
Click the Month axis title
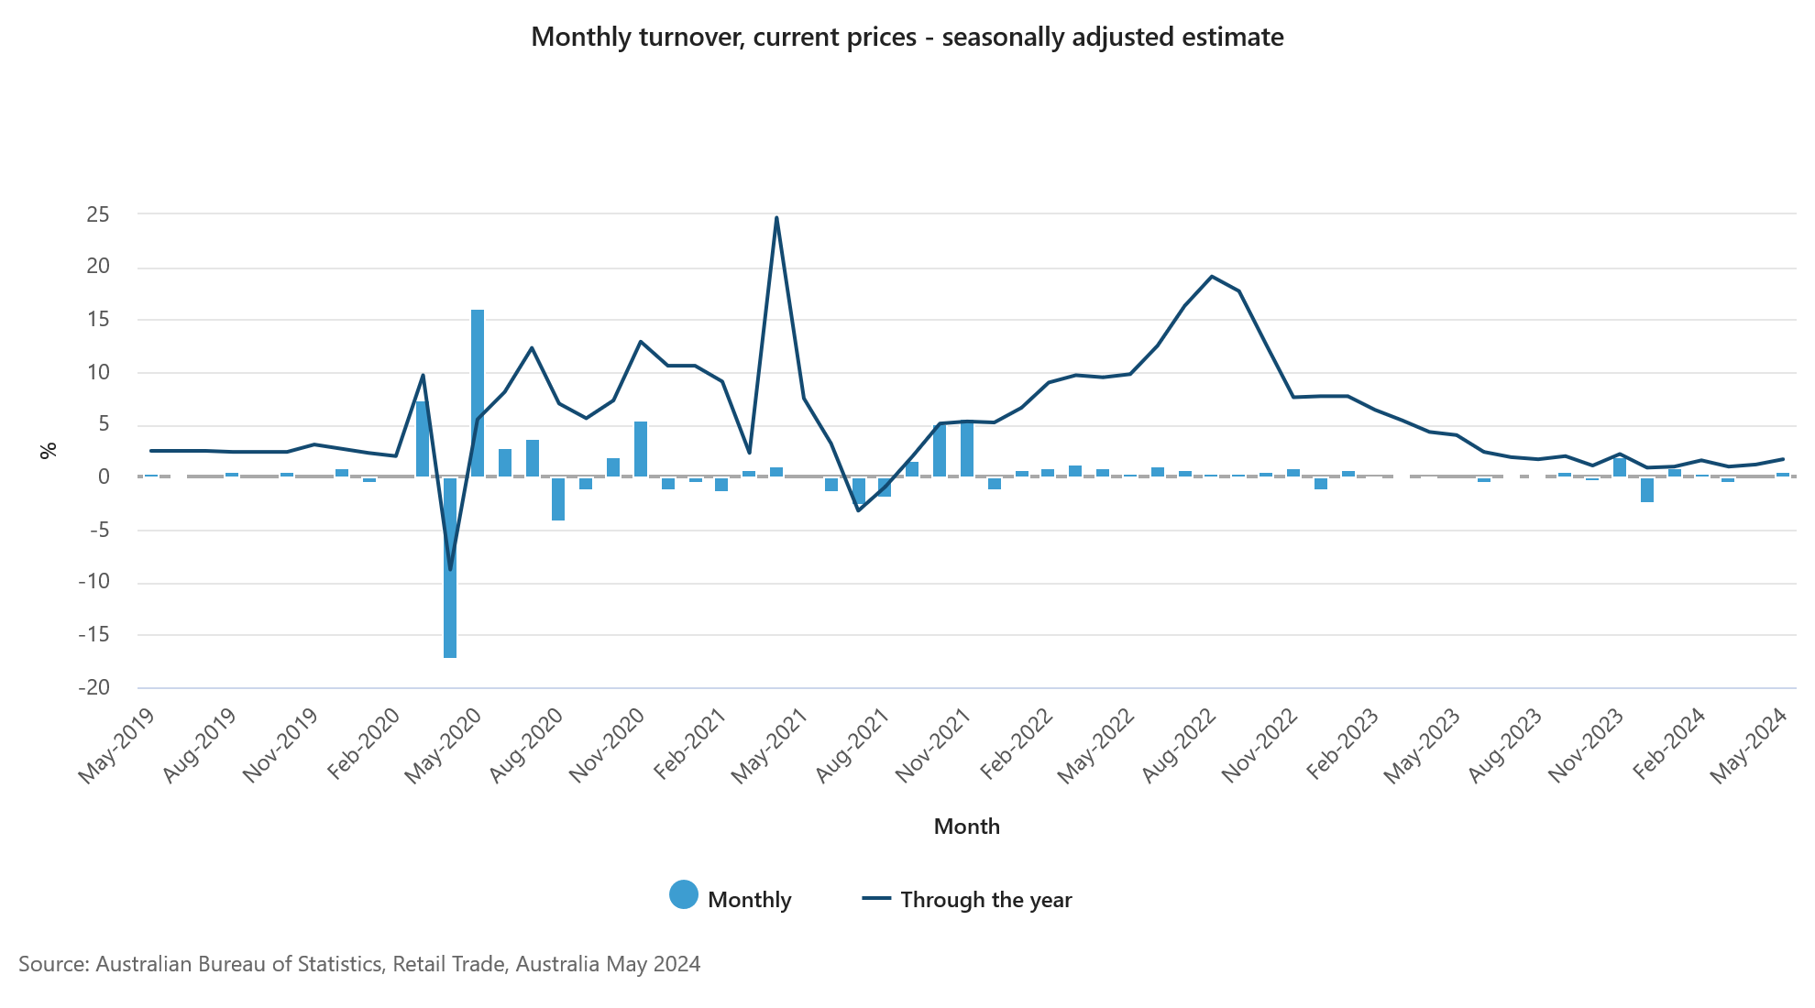(966, 827)
